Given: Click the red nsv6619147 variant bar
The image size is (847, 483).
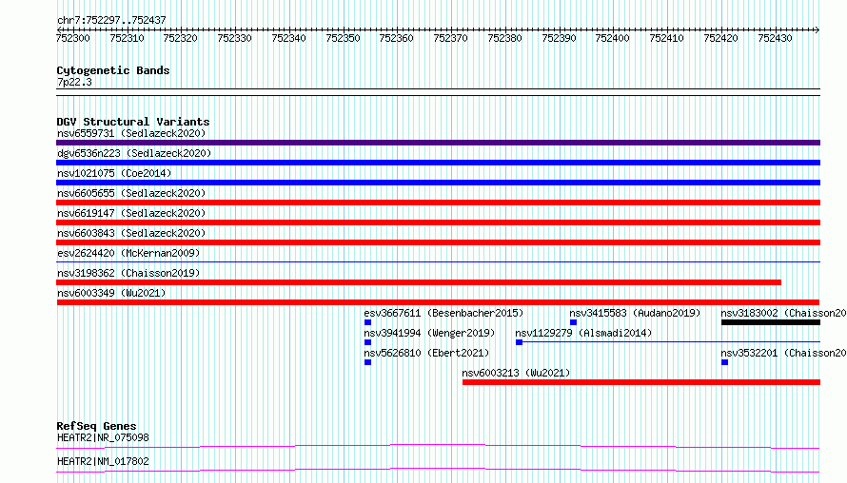Looking at the screenshot, I should [438, 222].
